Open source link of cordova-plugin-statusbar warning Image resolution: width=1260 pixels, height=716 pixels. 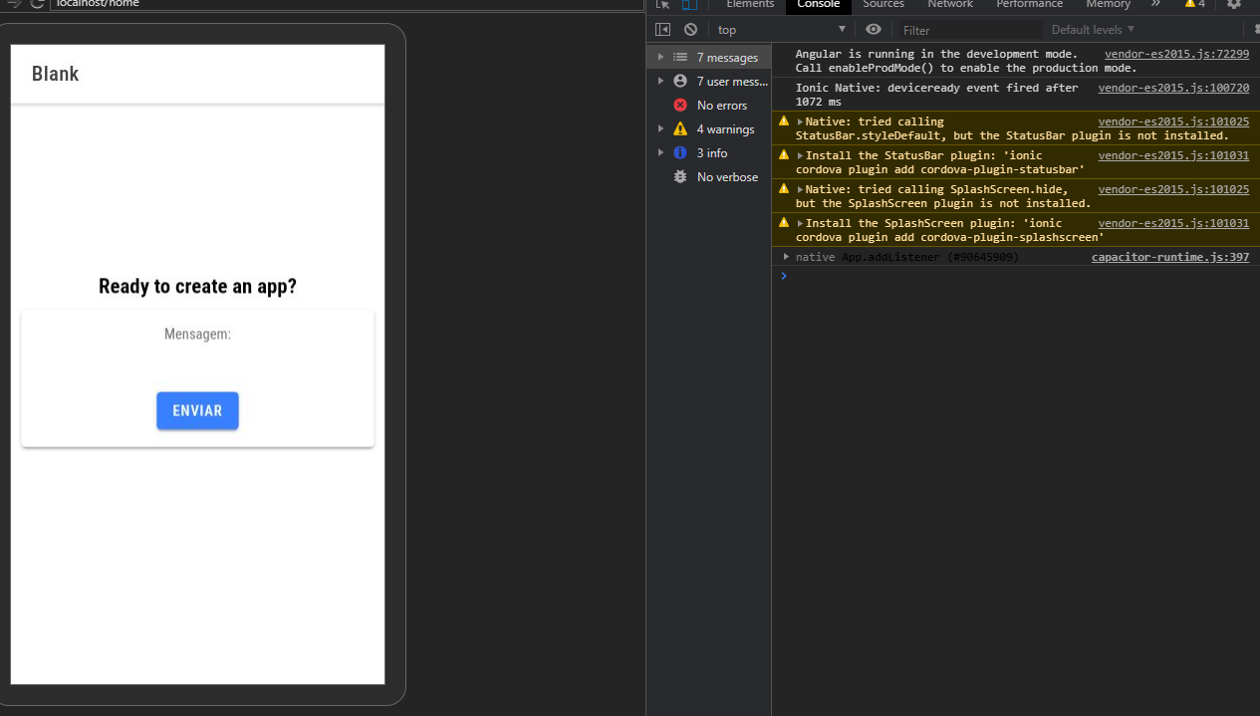pyautogui.click(x=1173, y=155)
